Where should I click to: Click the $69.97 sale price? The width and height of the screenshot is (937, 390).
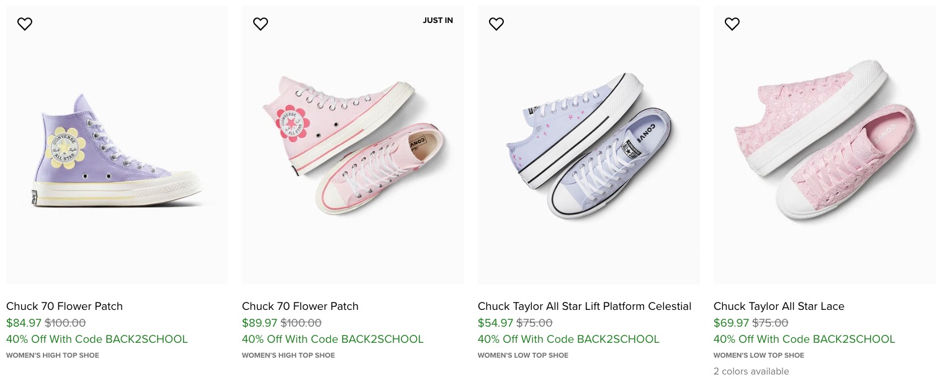click(731, 323)
